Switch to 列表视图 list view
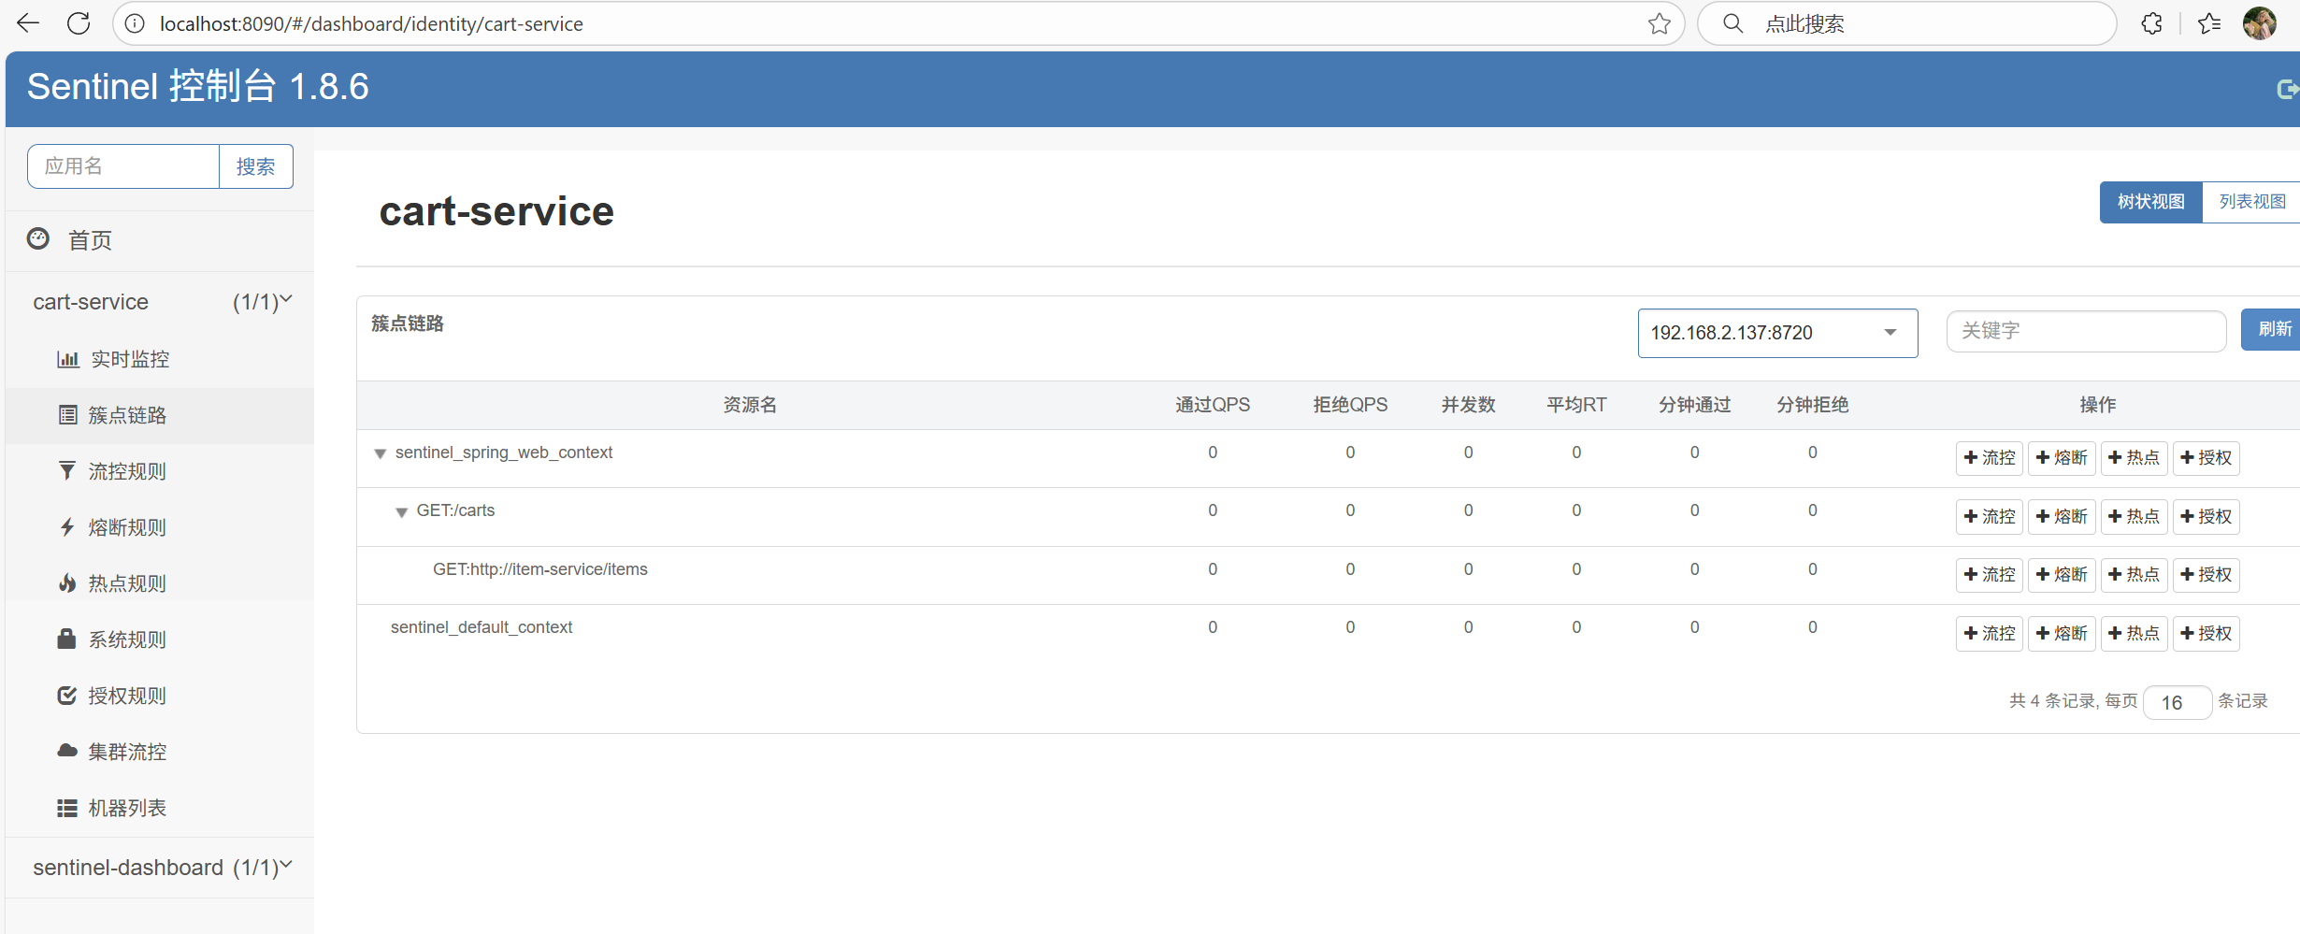Viewport: 2300px width, 934px height. click(x=2251, y=202)
